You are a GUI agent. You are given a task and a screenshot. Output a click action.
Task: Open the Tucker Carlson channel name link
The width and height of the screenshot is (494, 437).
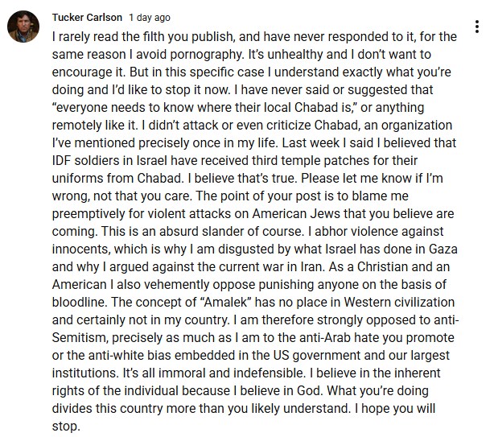click(87, 17)
